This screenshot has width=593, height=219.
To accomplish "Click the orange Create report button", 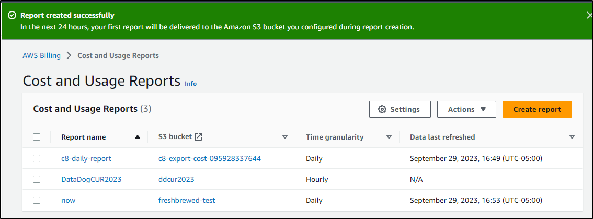I will coord(537,109).
